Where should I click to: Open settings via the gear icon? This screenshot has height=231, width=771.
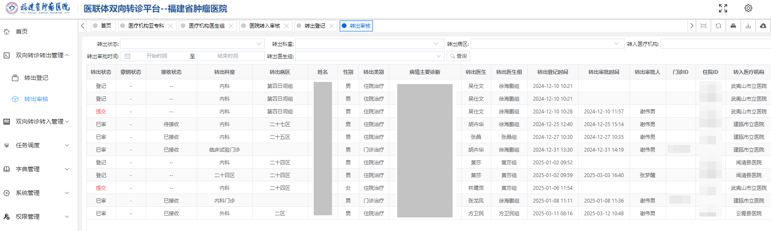[748, 8]
